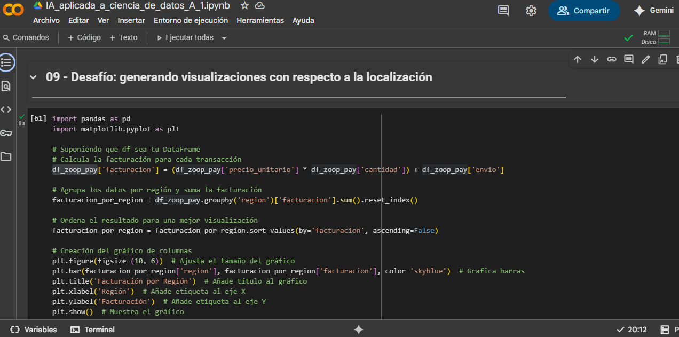Copy link to cell using the link icon
Image resolution: width=679 pixels, height=337 pixels.
612,59
